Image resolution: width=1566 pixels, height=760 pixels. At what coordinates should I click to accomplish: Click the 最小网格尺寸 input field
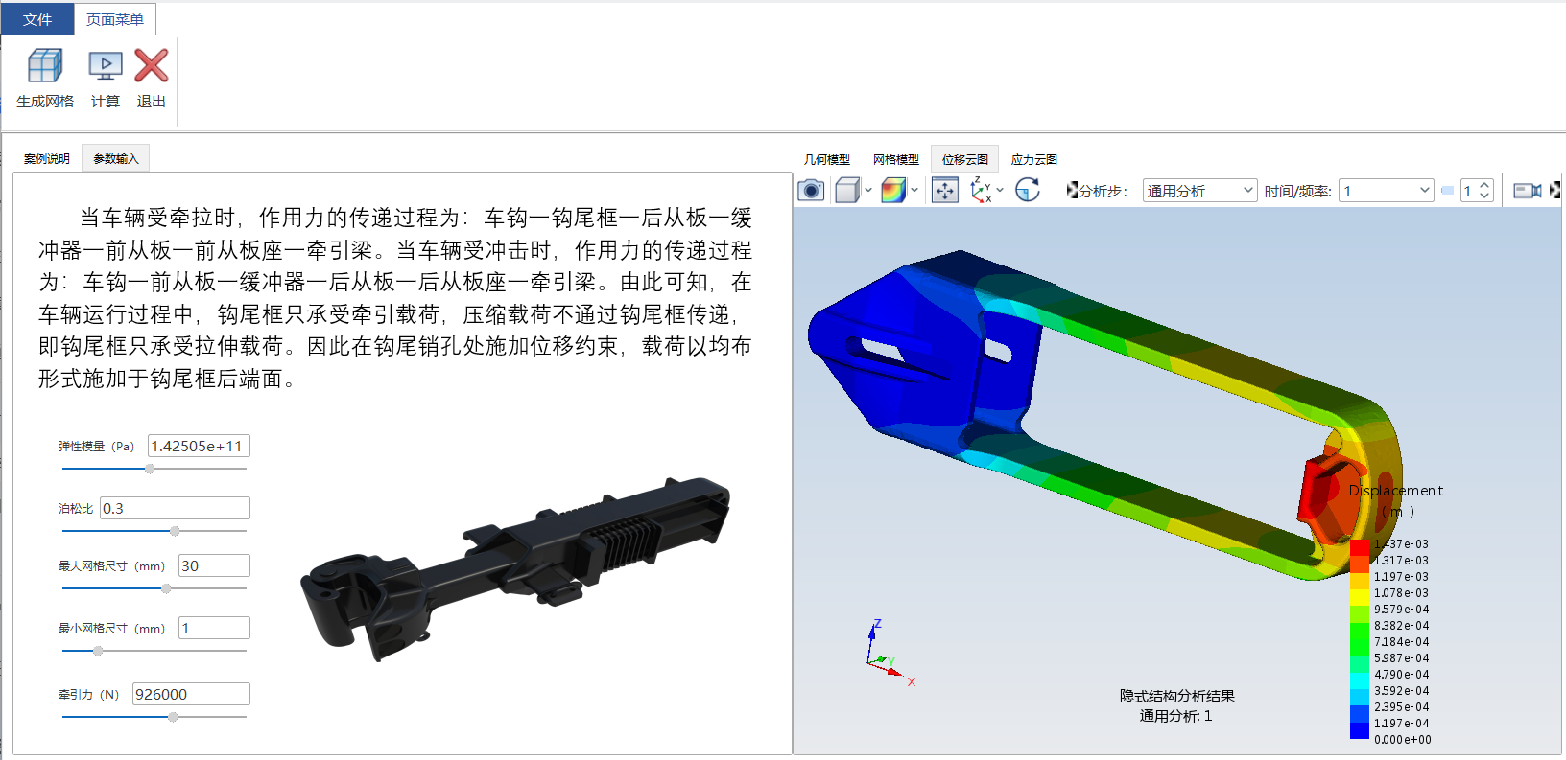point(214,628)
